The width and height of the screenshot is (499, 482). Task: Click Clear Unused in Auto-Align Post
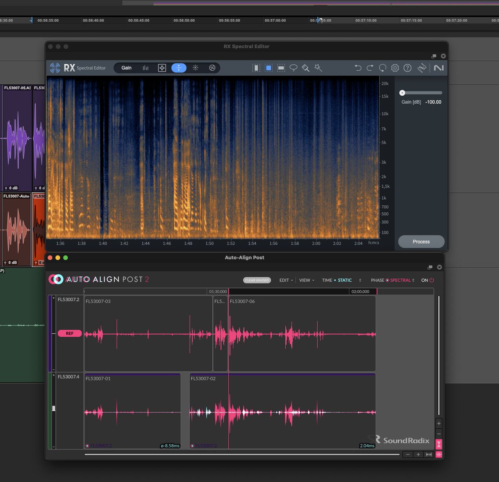point(257,280)
